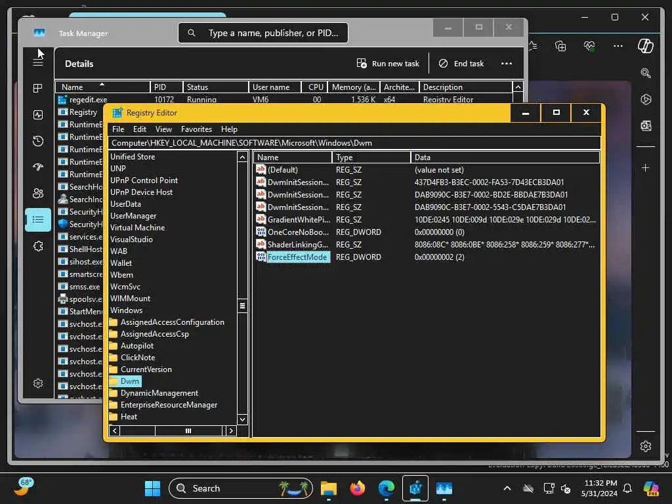Select Windows key in registry tree
The width and height of the screenshot is (672, 504).
click(126, 310)
